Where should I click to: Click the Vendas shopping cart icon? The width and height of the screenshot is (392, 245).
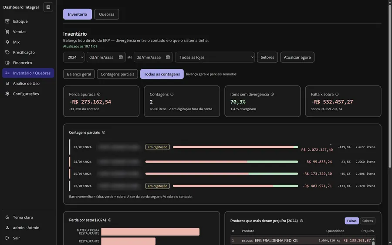7,31
